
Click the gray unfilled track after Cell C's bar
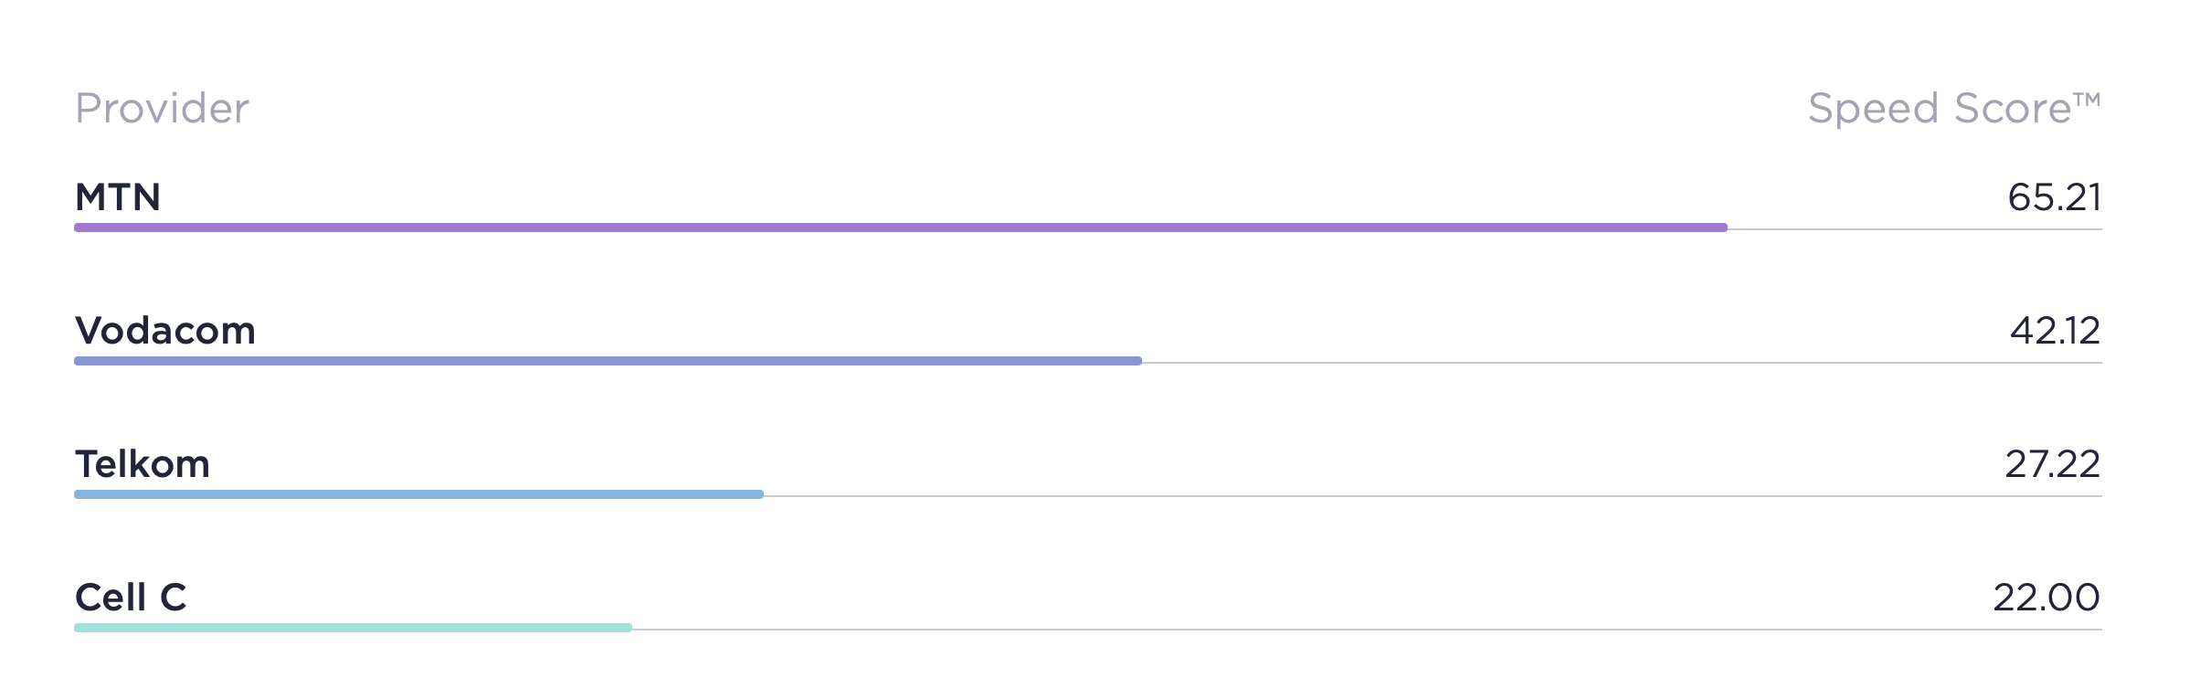coord(1367,630)
